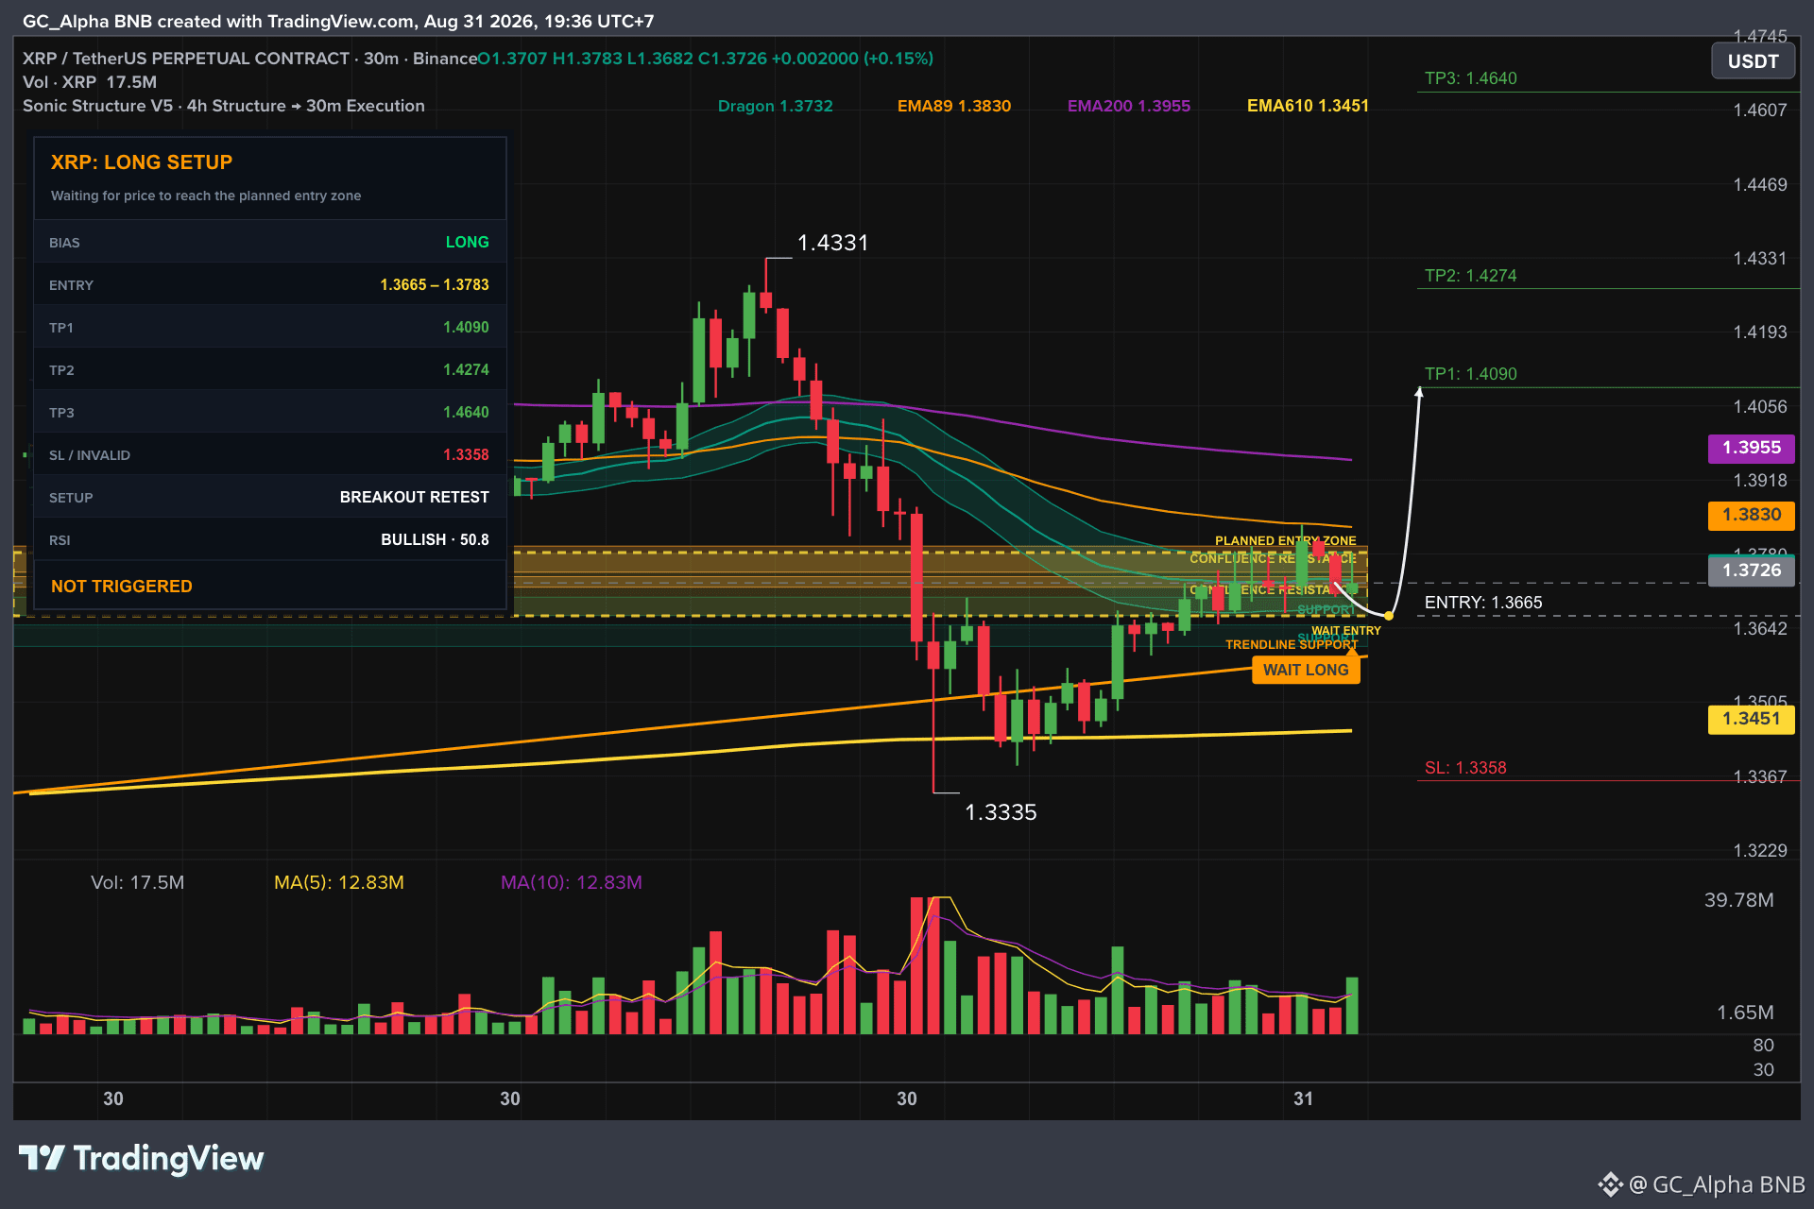Click the 1.4193 price scale label
The image size is (1814, 1209).
(x=1759, y=332)
